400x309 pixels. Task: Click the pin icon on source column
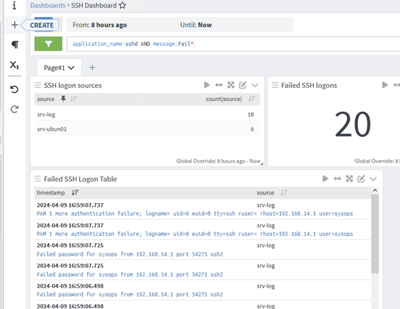[63, 99]
